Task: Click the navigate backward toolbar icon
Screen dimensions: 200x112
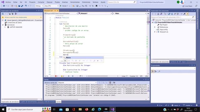Action: [4, 6]
